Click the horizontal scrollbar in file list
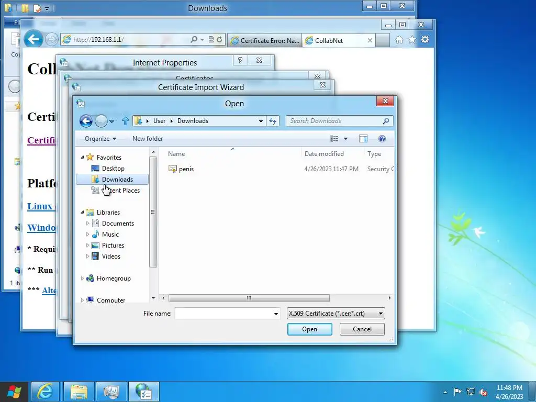Screen dimensions: 536x402 [x=249, y=298]
